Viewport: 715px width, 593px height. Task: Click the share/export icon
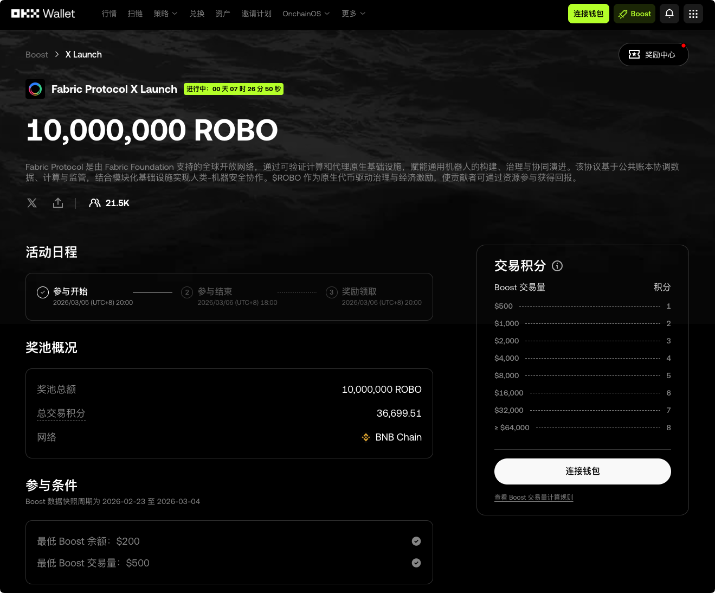tap(58, 203)
